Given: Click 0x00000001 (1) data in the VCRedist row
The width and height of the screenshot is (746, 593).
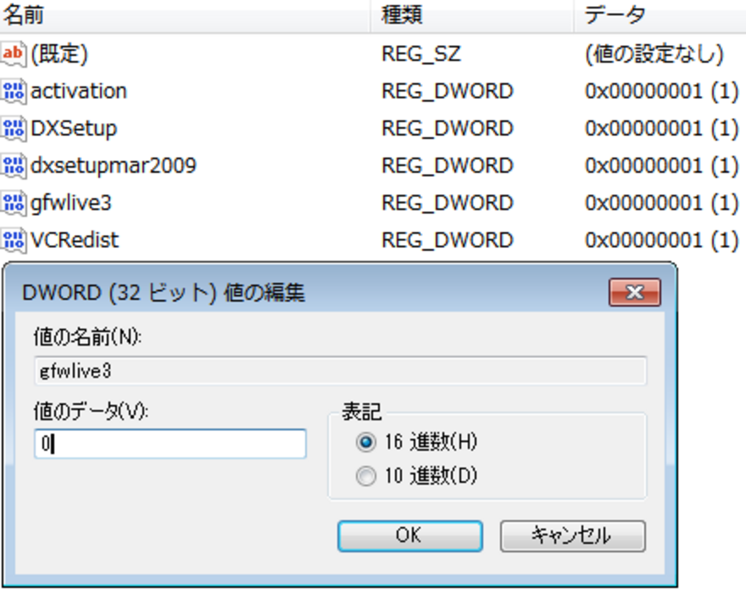Looking at the screenshot, I should tap(662, 241).
